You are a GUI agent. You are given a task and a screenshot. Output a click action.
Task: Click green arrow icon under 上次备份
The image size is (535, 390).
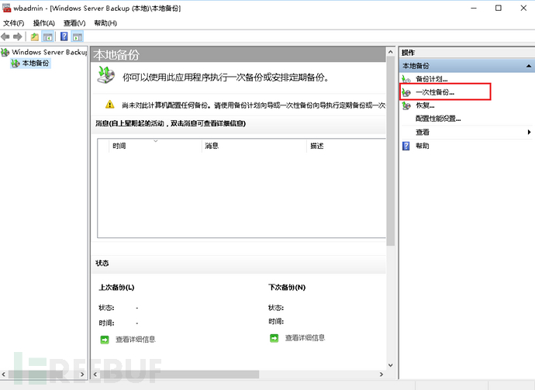click(105, 340)
